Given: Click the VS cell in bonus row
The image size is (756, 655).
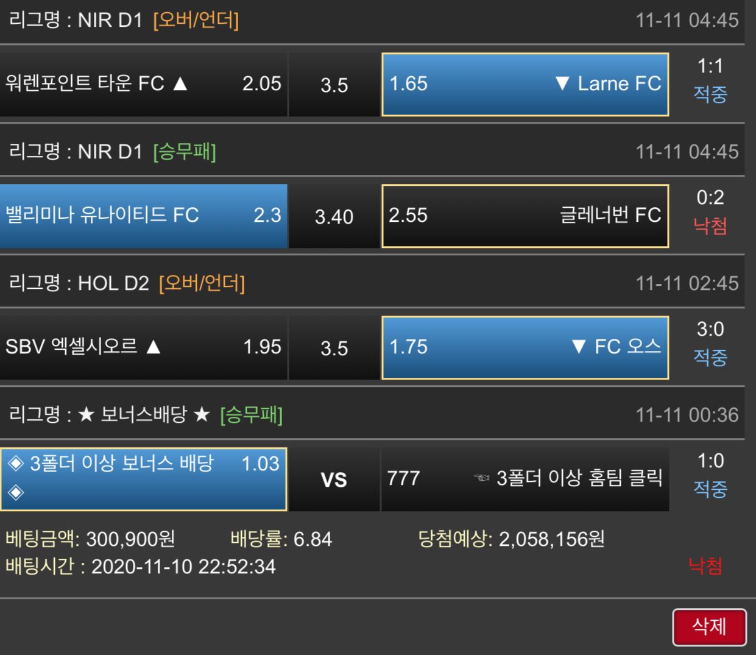Looking at the screenshot, I should (x=334, y=479).
